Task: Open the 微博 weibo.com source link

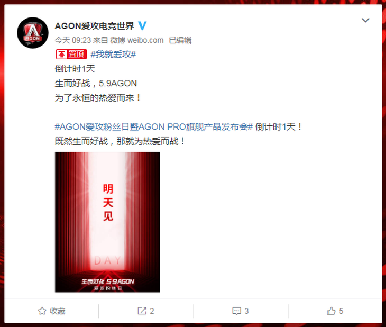Action: point(136,40)
